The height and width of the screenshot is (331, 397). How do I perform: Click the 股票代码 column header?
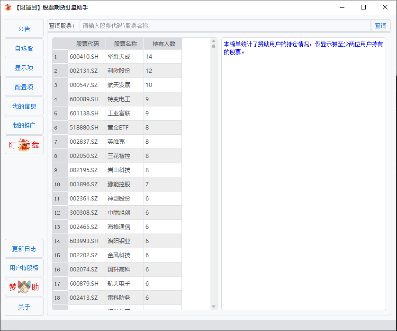[x=87, y=44]
